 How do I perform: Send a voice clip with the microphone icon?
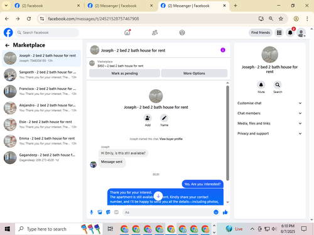pyautogui.click(x=92, y=212)
